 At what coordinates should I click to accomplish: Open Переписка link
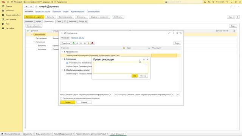(x=56, y=12)
